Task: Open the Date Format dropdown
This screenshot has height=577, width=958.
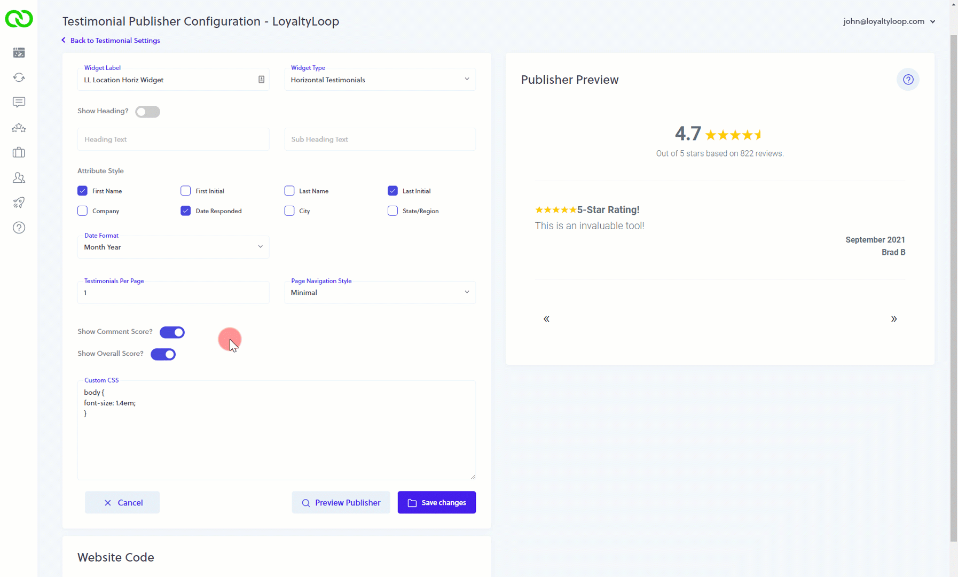Action: tap(173, 247)
